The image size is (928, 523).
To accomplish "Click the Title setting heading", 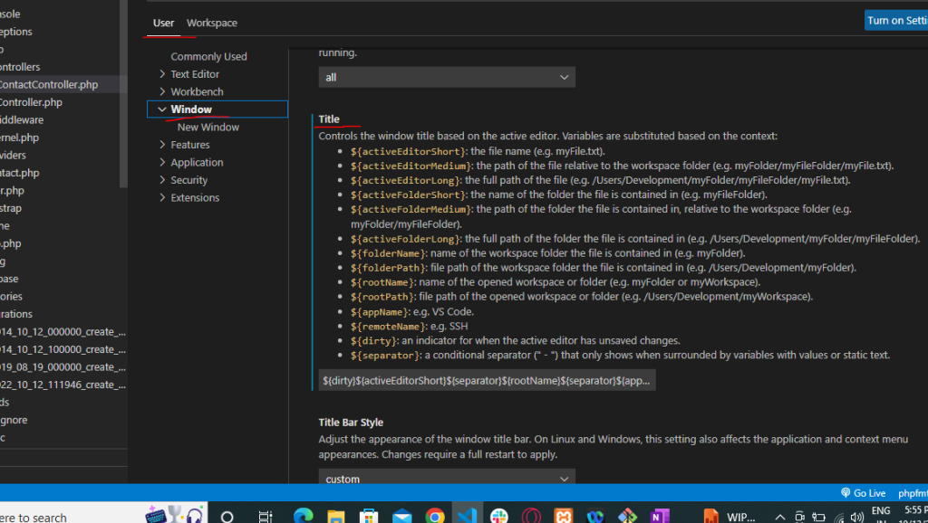I will point(329,119).
